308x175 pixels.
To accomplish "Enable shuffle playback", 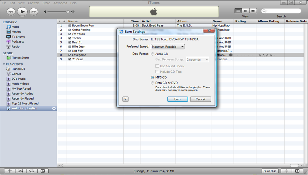I will point(20,171).
